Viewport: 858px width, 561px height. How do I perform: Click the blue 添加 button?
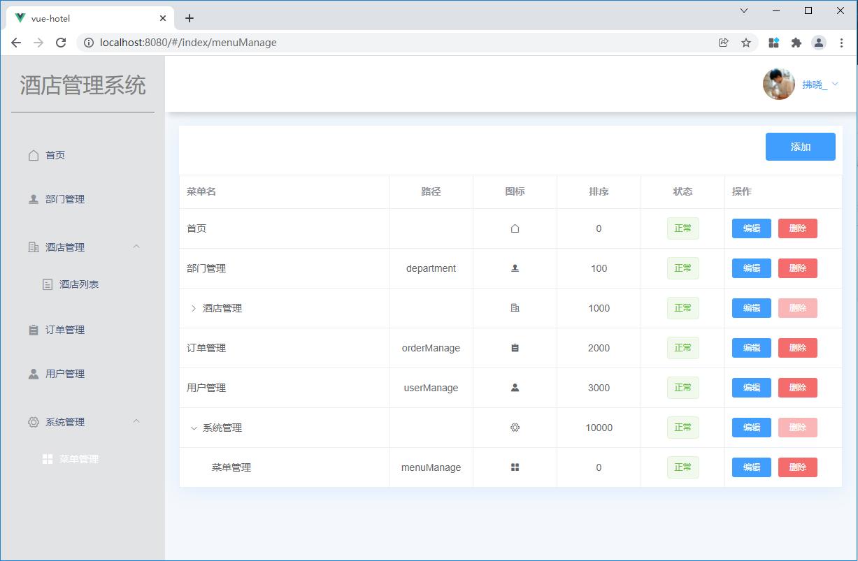click(800, 147)
